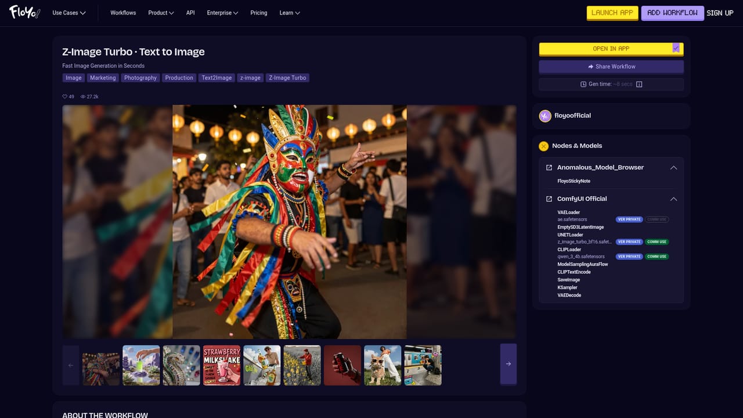Collapse the Anomalous_Model_Browser section
Viewport: 743px width, 418px height.
coord(673,167)
